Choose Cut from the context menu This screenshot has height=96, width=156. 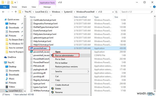(70, 76)
